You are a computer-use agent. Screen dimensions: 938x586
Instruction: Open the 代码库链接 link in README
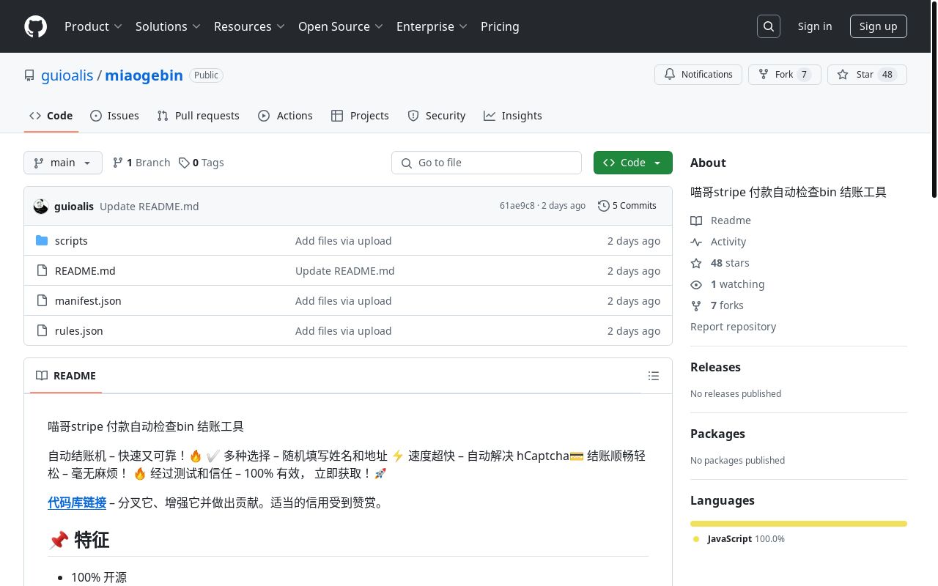(76, 503)
